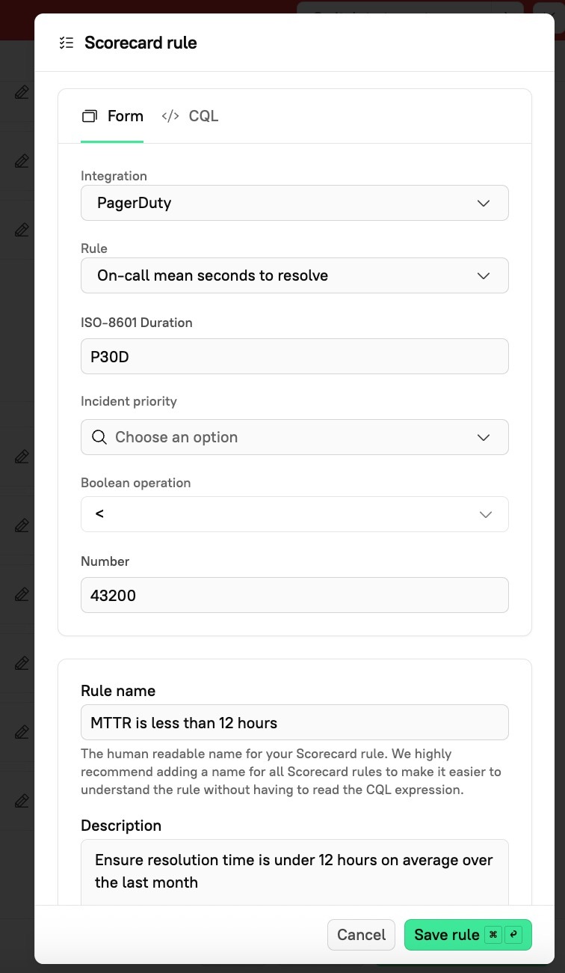The width and height of the screenshot is (565, 973).
Task: Click the bottommost pencil edit icon behind dialog
Action: (22, 801)
